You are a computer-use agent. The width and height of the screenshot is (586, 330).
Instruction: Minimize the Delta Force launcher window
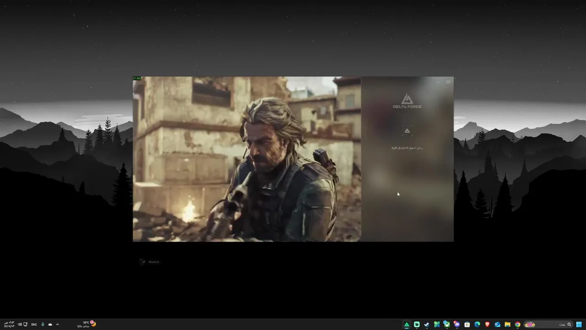tap(438, 82)
